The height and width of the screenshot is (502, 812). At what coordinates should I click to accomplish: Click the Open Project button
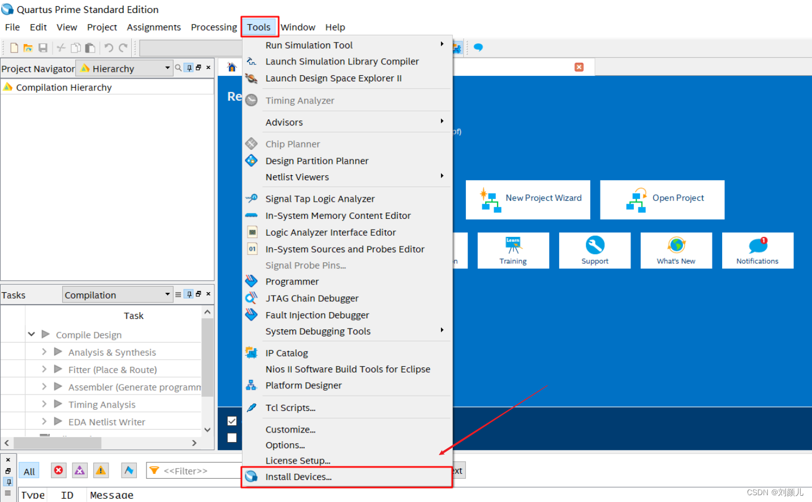pyautogui.click(x=662, y=200)
